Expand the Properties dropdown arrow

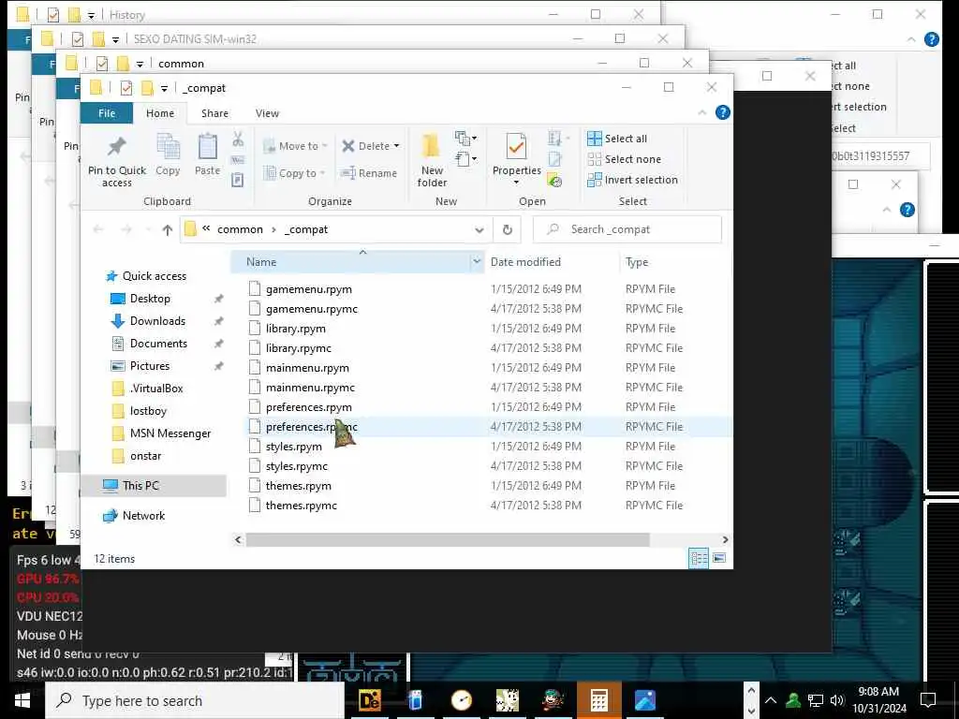(516, 183)
